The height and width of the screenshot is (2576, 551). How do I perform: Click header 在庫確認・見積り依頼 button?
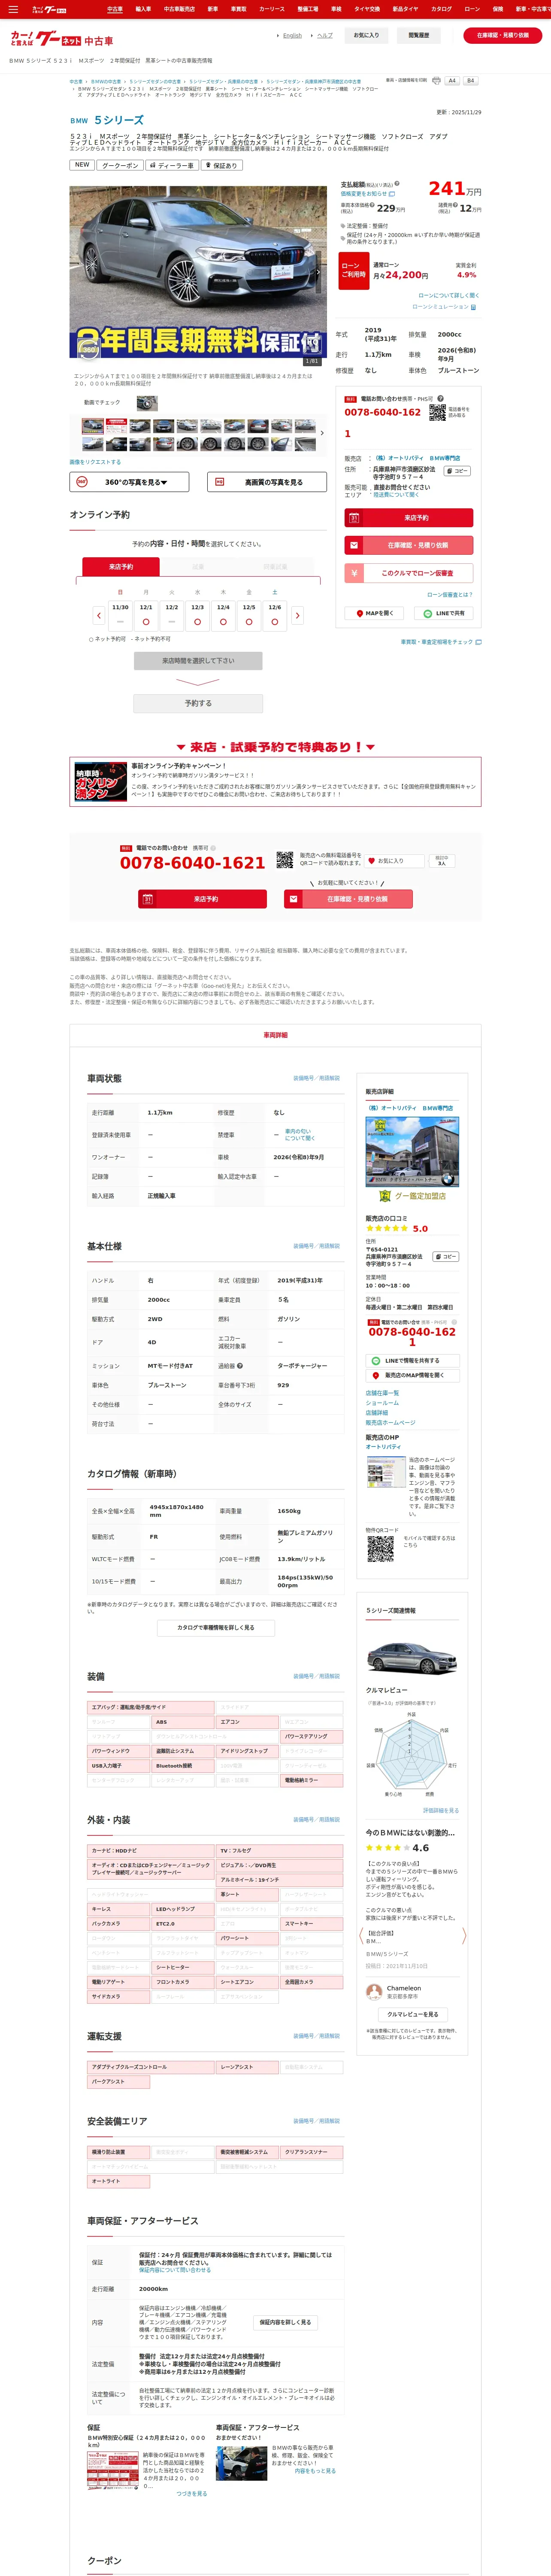coord(502,35)
